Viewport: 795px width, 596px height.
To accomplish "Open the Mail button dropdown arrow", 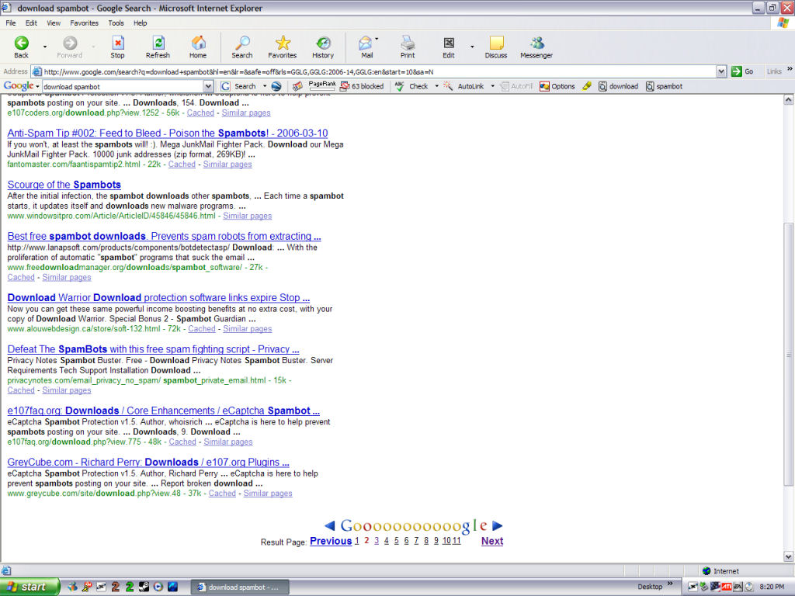I will coord(377,40).
